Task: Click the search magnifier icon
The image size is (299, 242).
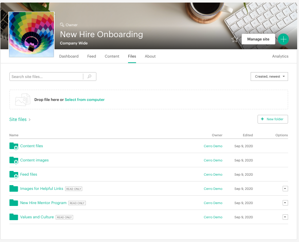Action: coord(90,77)
